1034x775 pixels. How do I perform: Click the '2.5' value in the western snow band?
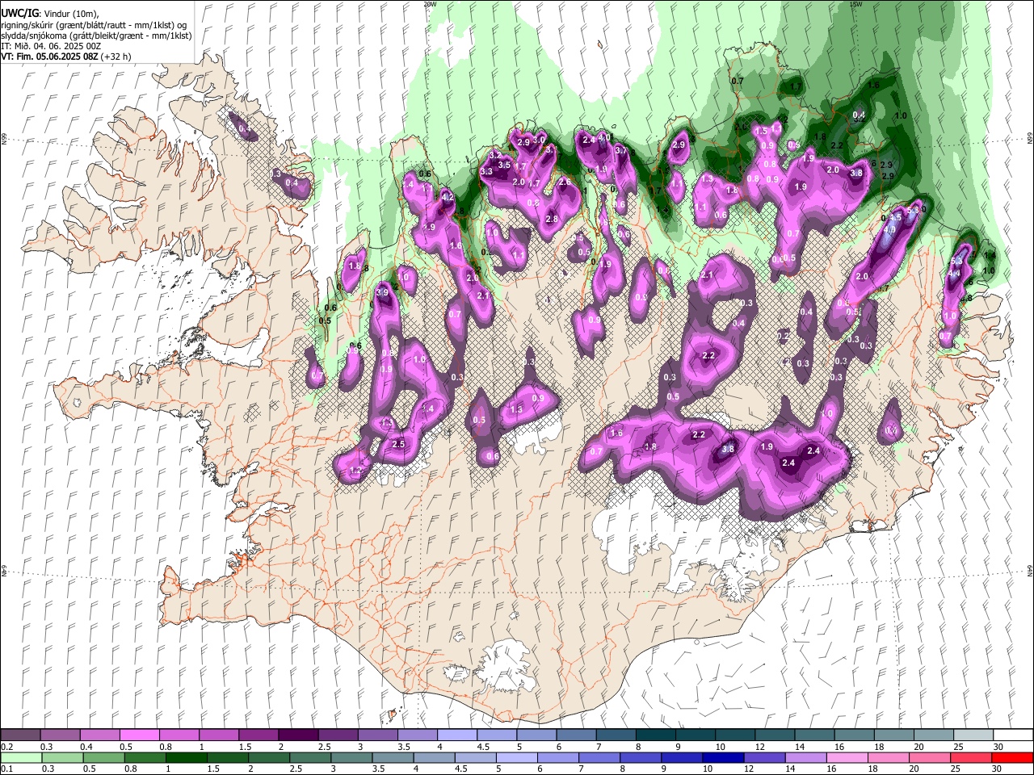pyautogui.click(x=398, y=444)
